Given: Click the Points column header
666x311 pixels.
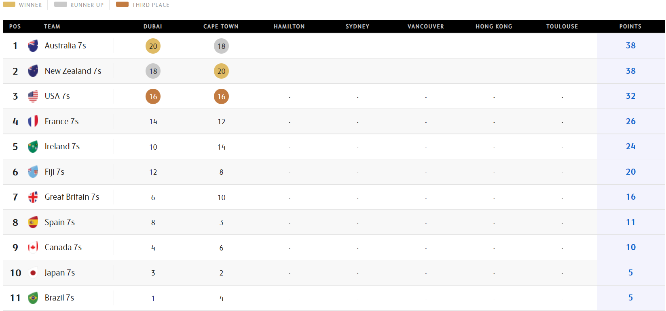Looking at the screenshot, I should (630, 27).
